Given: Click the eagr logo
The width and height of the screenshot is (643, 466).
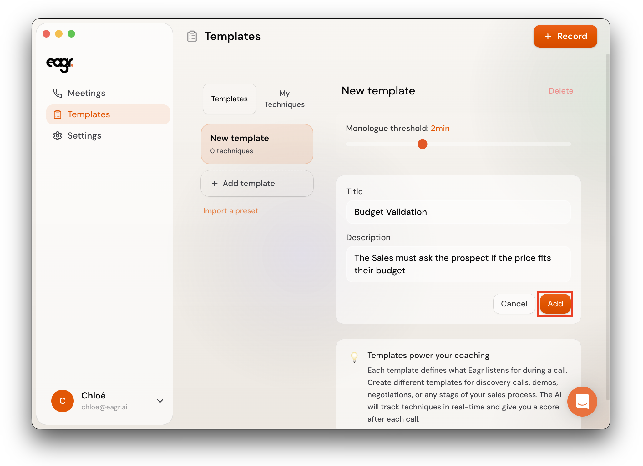Looking at the screenshot, I should click(60, 64).
